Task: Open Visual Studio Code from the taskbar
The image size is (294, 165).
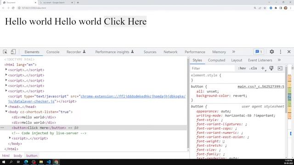Action: [49, 162]
